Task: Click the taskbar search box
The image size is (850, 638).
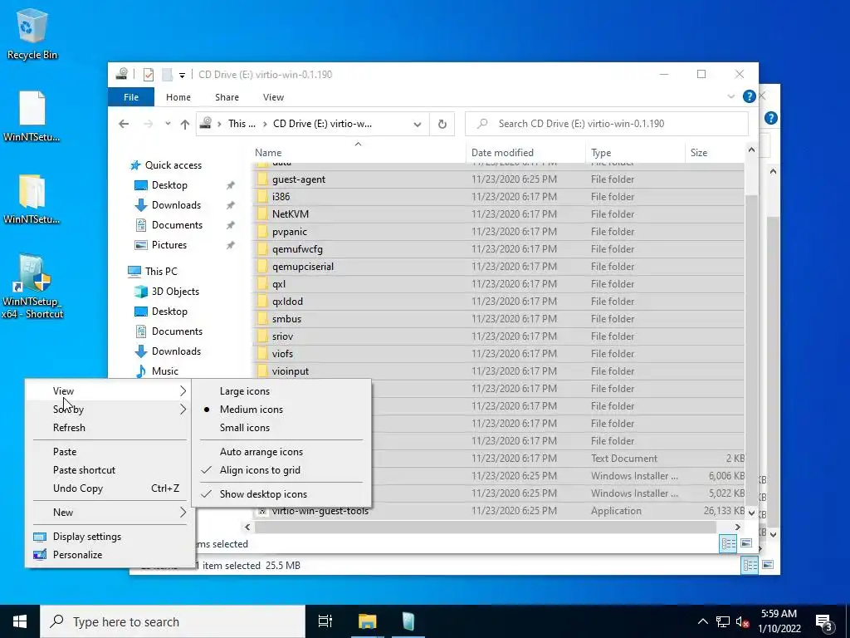Action: (x=173, y=621)
